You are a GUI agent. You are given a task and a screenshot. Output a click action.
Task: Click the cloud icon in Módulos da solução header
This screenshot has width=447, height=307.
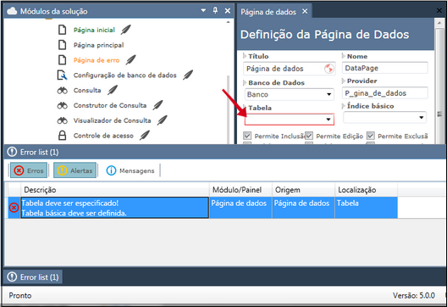point(12,11)
